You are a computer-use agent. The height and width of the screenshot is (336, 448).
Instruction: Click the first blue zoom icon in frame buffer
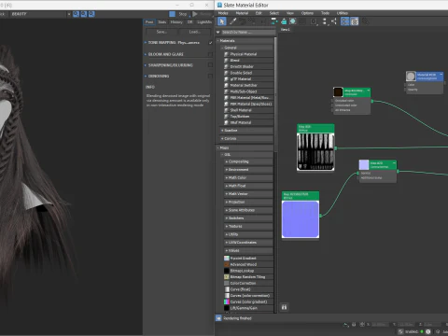76,14
